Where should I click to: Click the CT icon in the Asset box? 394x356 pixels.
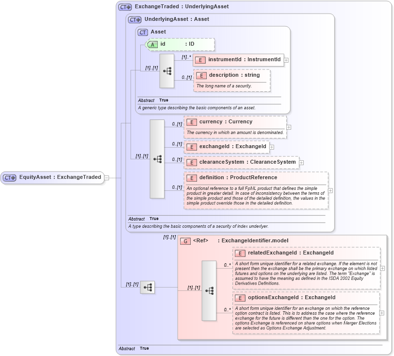click(143, 32)
